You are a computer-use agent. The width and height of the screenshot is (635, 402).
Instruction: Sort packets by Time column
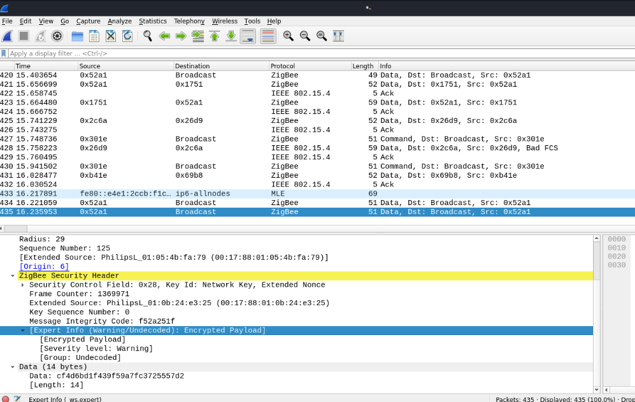(x=46, y=66)
